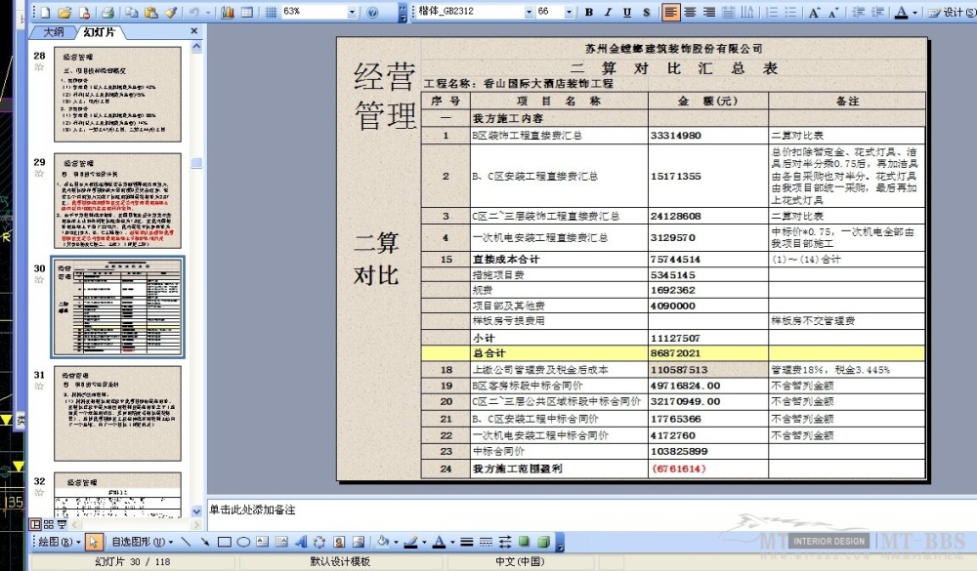Click the 设计 design button
Image resolution: width=977 pixels, height=571 pixels.
click(947, 13)
